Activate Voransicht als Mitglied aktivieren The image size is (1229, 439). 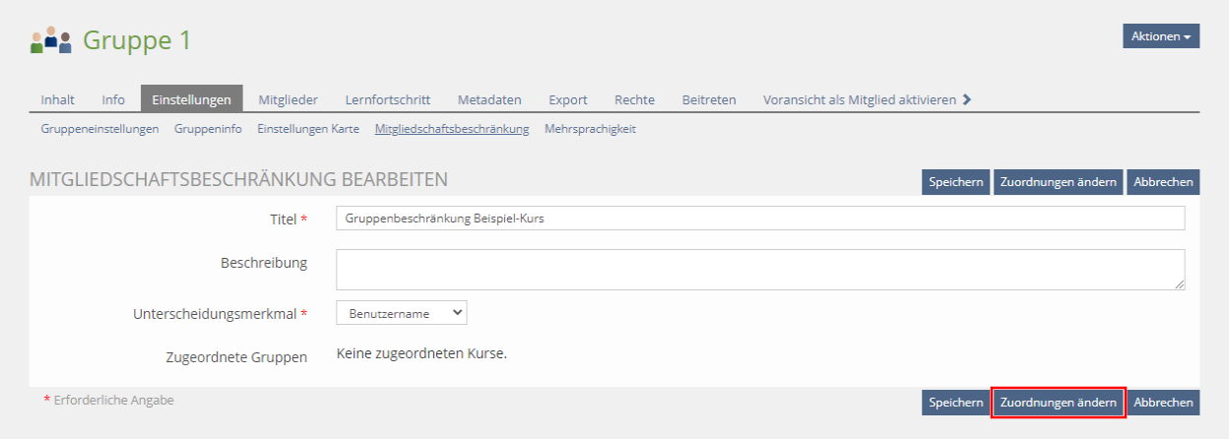pos(859,99)
